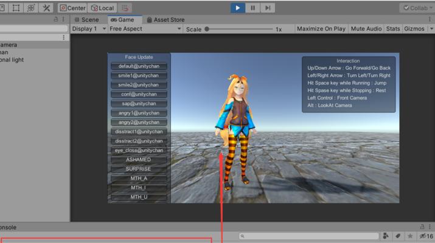Click the disstract1@unitychan face button
Image resolution: width=435 pixels, height=243 pixels.
click(x=139, y=132)
